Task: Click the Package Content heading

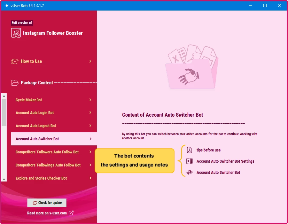Action: (37, 83)
